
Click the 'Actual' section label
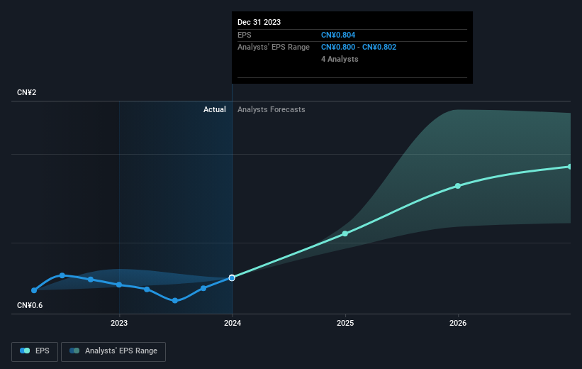click(215, 109)
